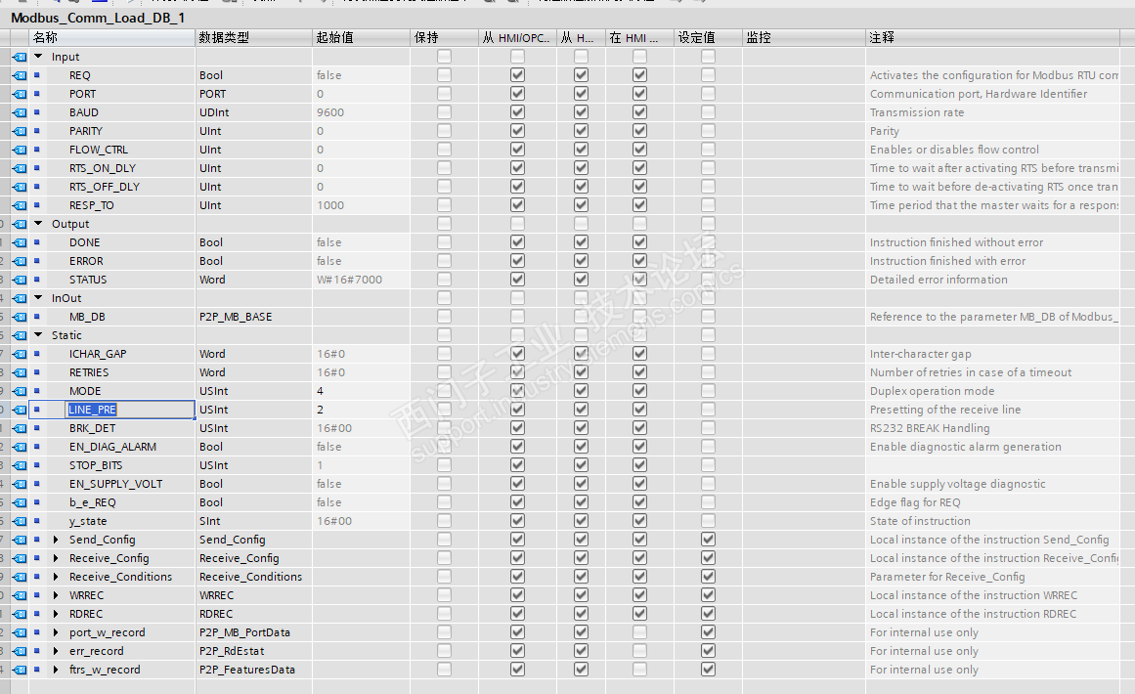This screenshot has width=1135, height=694.
Task: Click the tag icon in the err_record row
Action: tap(20, 651)
